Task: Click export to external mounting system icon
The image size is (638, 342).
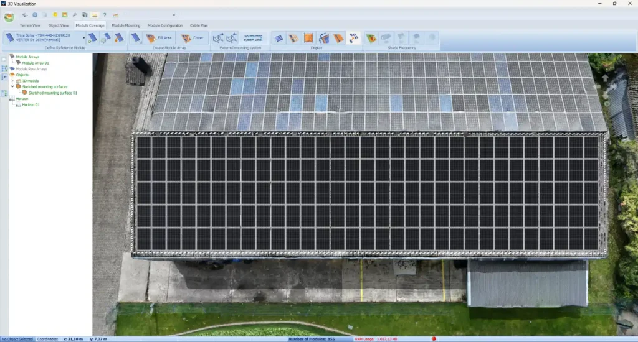Action: [218, 38]
